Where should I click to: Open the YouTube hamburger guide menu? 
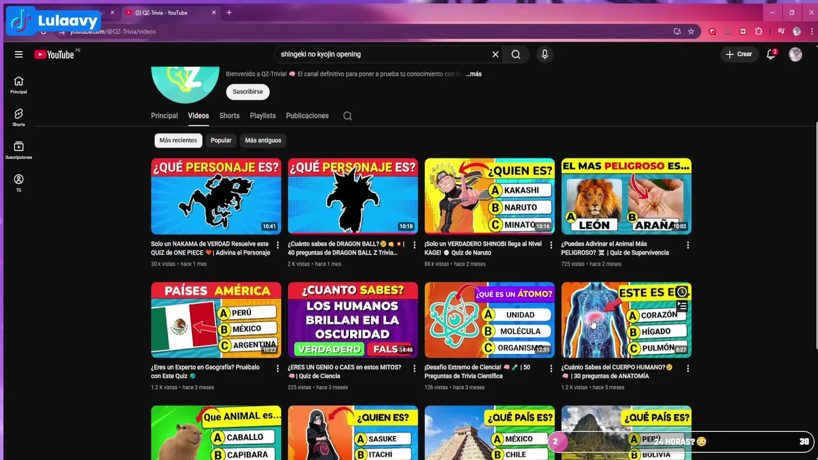point(19,54)
